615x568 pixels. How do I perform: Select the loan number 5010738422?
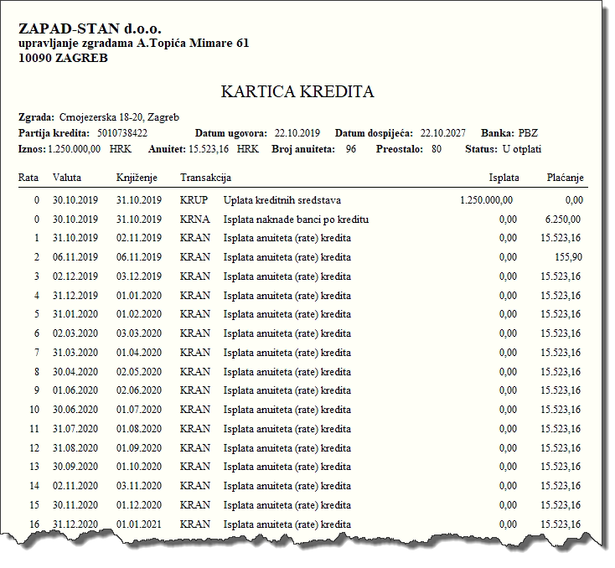coord(122,133)
